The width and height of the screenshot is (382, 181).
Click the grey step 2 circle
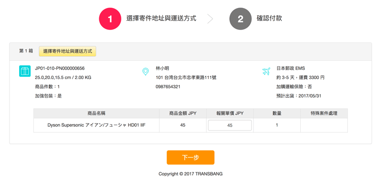click(241, 19)
